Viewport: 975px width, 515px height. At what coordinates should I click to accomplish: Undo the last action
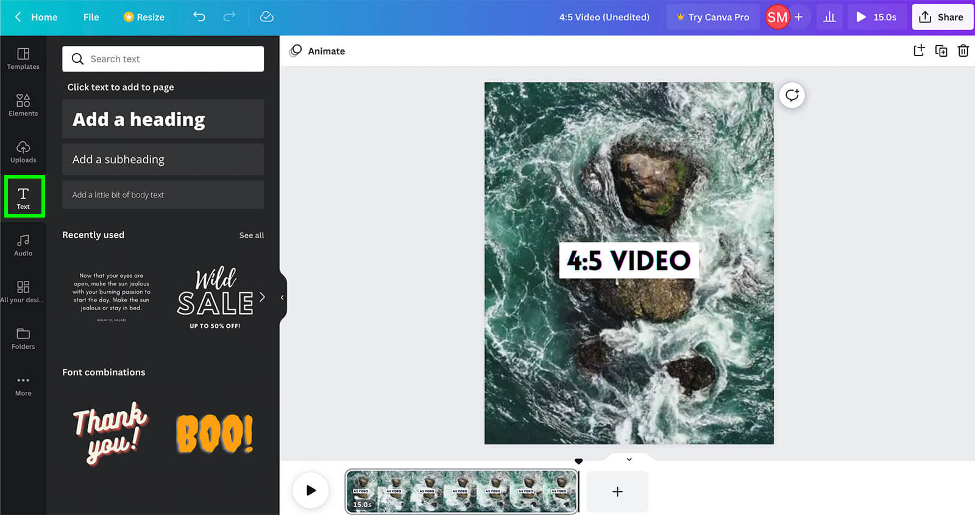click(x=199, y=17)
